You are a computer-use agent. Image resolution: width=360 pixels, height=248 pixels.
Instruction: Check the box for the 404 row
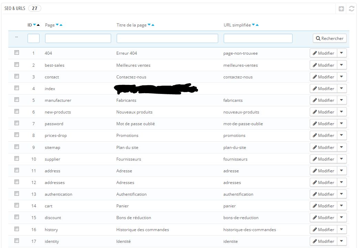17,53
